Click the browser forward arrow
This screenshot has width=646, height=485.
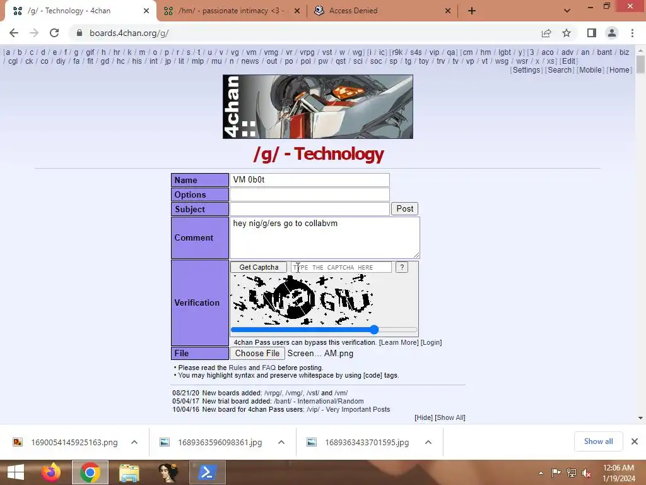click(34, 33)
